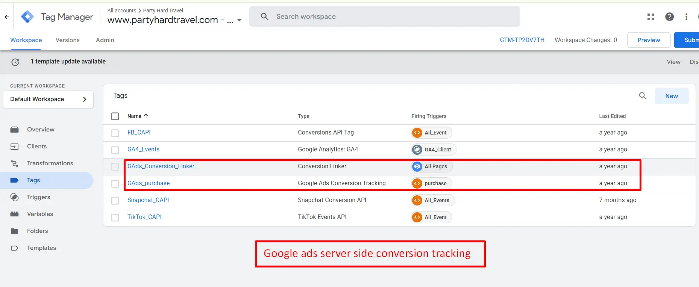Open the help question mark icon
The height and width of the screenshot is (287, 699).
click(x=669, y=17)
